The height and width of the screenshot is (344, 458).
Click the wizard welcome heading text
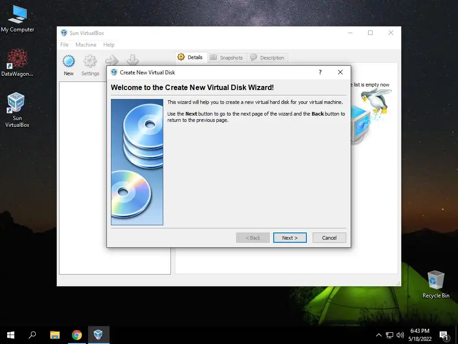coord(192,87)
